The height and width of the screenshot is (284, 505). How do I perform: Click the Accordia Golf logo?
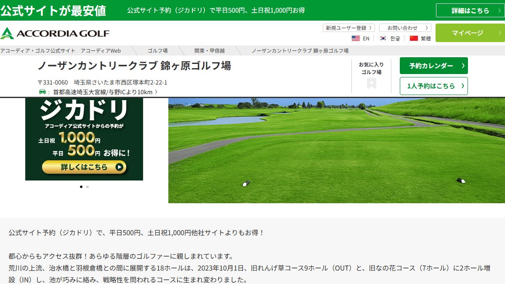55,33
